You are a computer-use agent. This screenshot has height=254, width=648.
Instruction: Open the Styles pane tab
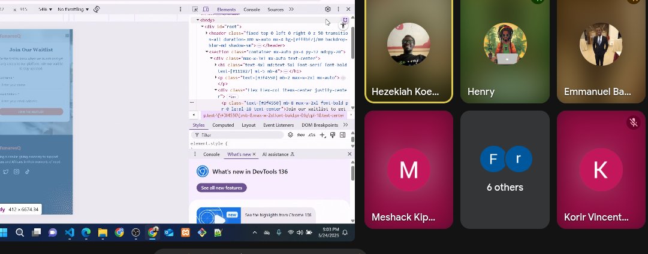coord(198,126)
